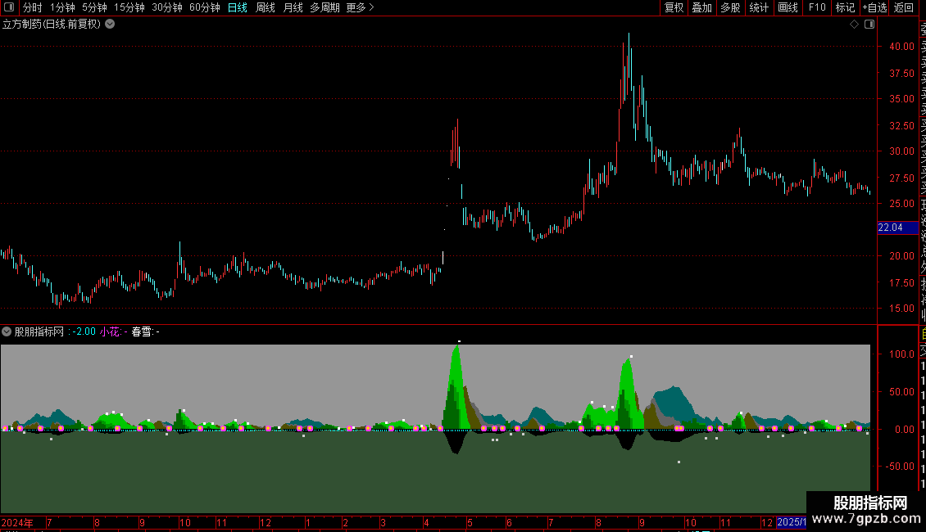
Task: Click the 小花 indicator label
Action: click(x=109, y=331)
